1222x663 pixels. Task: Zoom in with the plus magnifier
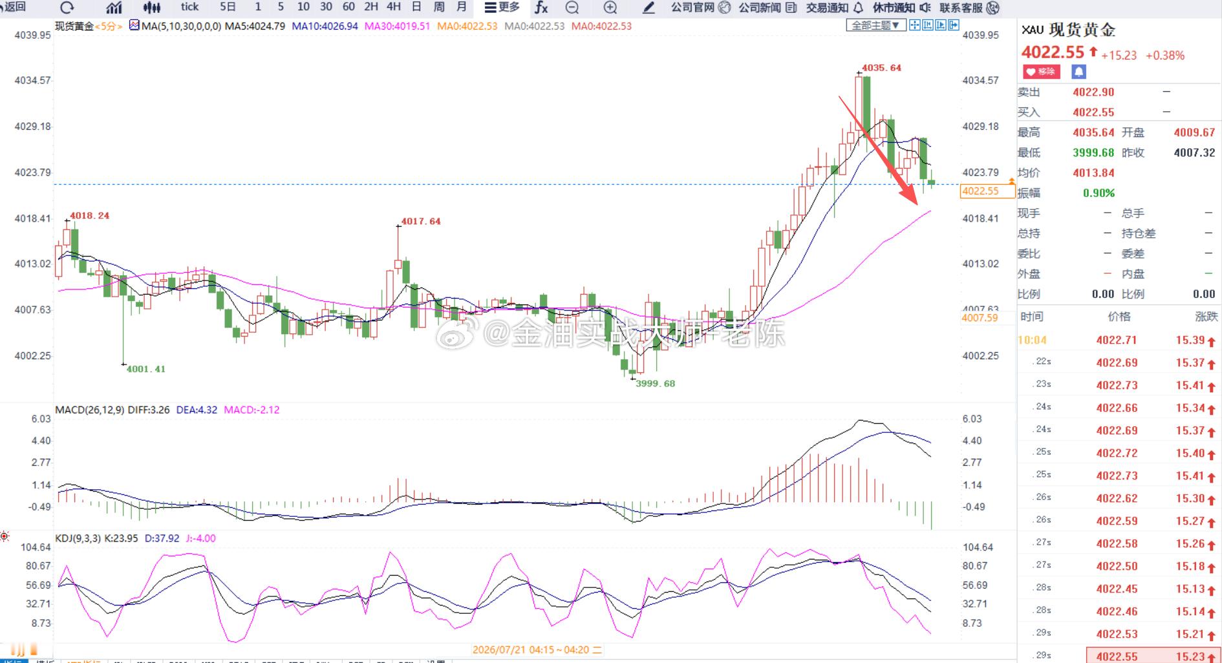(x=610, y=8)
